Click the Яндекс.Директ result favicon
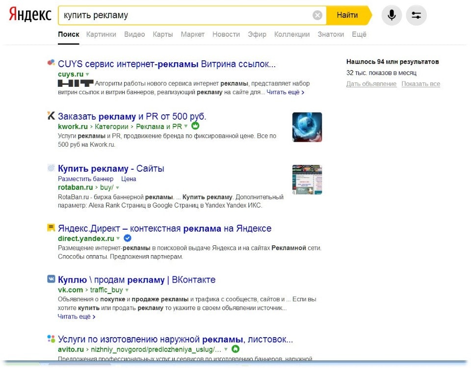This screenshot has width=471, height=368. click(51, 227)
